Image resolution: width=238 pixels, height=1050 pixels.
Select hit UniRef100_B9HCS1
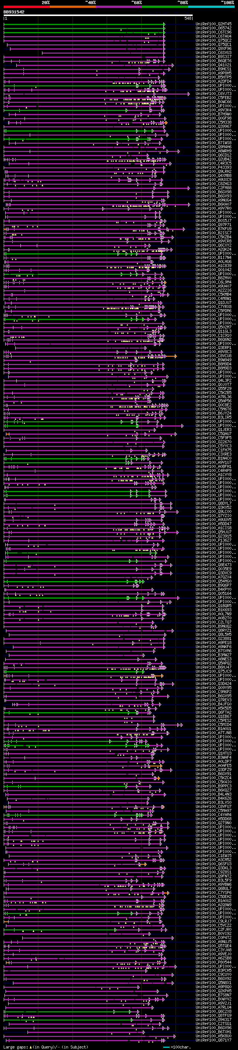pos(213,69)
